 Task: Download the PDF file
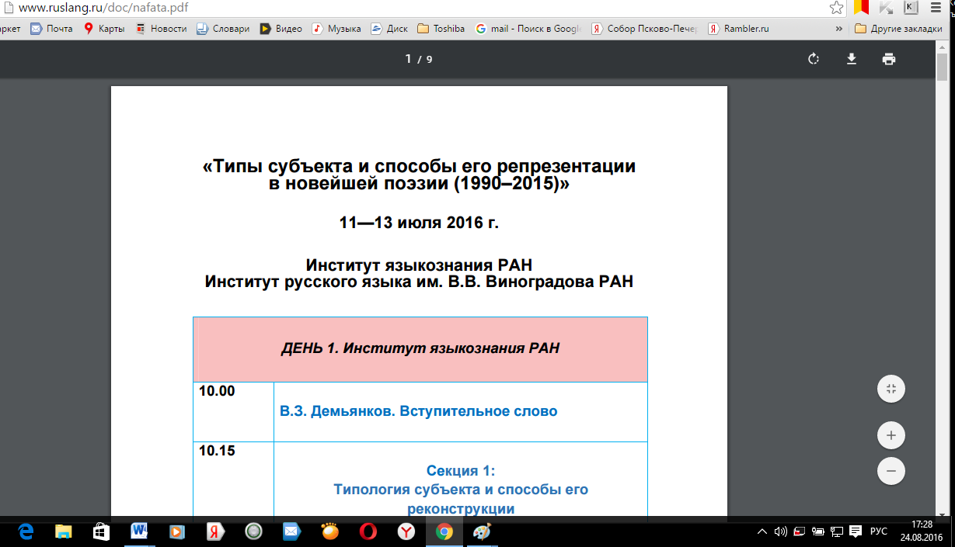pos(852,59)
